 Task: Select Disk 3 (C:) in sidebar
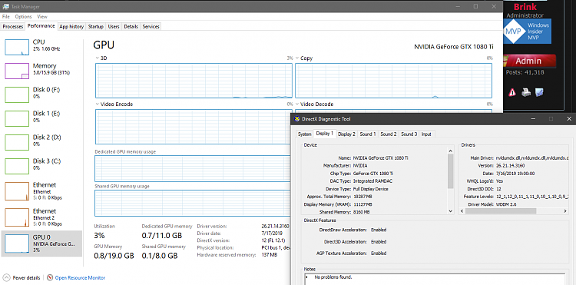click(x=42, y=166)
